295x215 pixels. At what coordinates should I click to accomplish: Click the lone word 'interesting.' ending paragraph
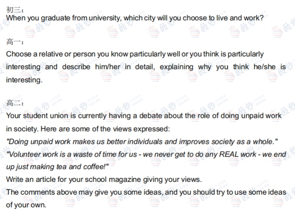(24, 80)
